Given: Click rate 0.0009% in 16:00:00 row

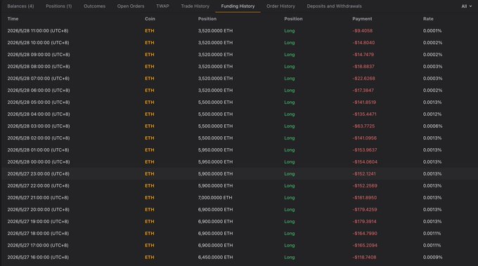Looking at the screenshot, I should 432,257.
